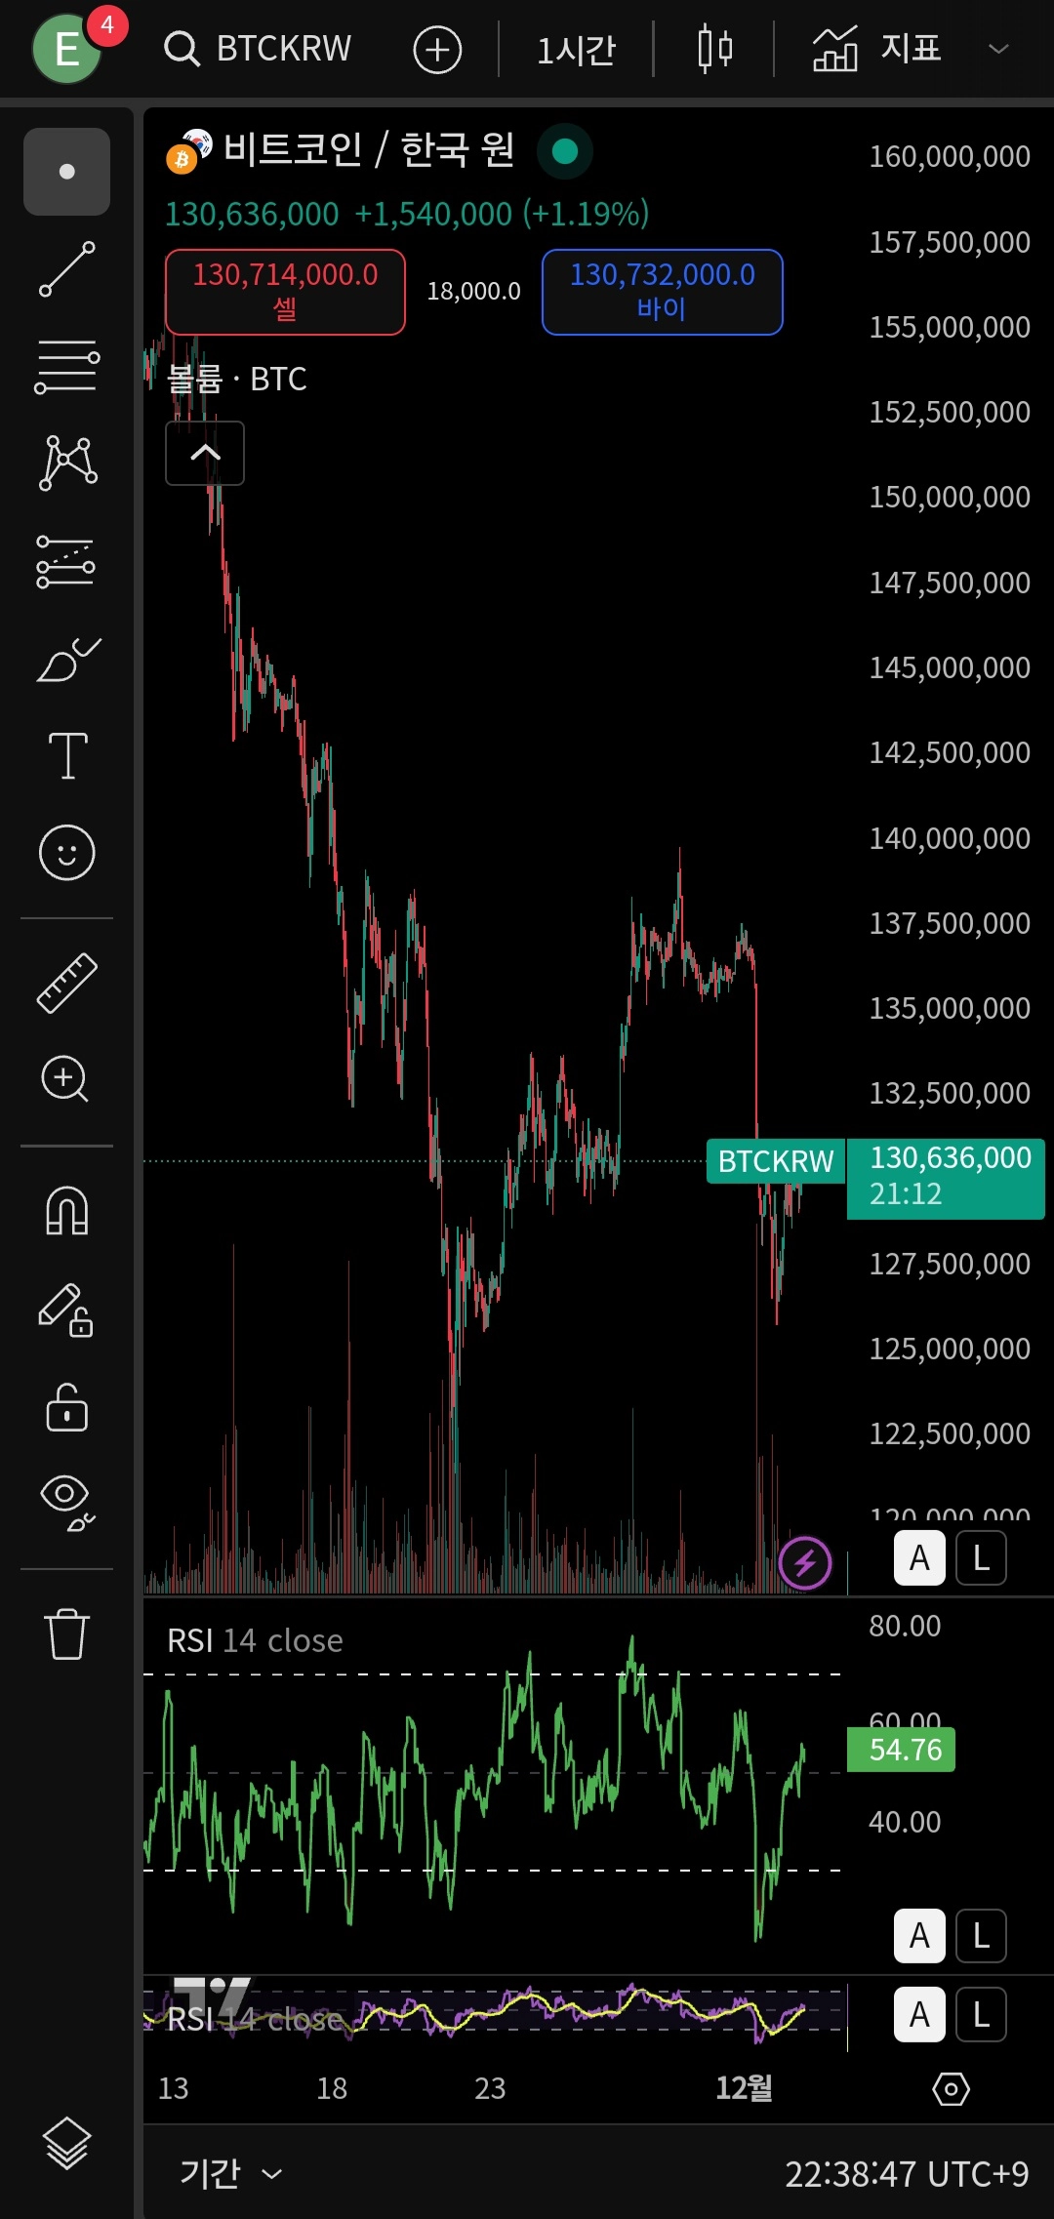This screenshot has height=2219, width=1054.
Task: Select the brush drawing tool
Action: pyautogui.click(x=66, y=660)
